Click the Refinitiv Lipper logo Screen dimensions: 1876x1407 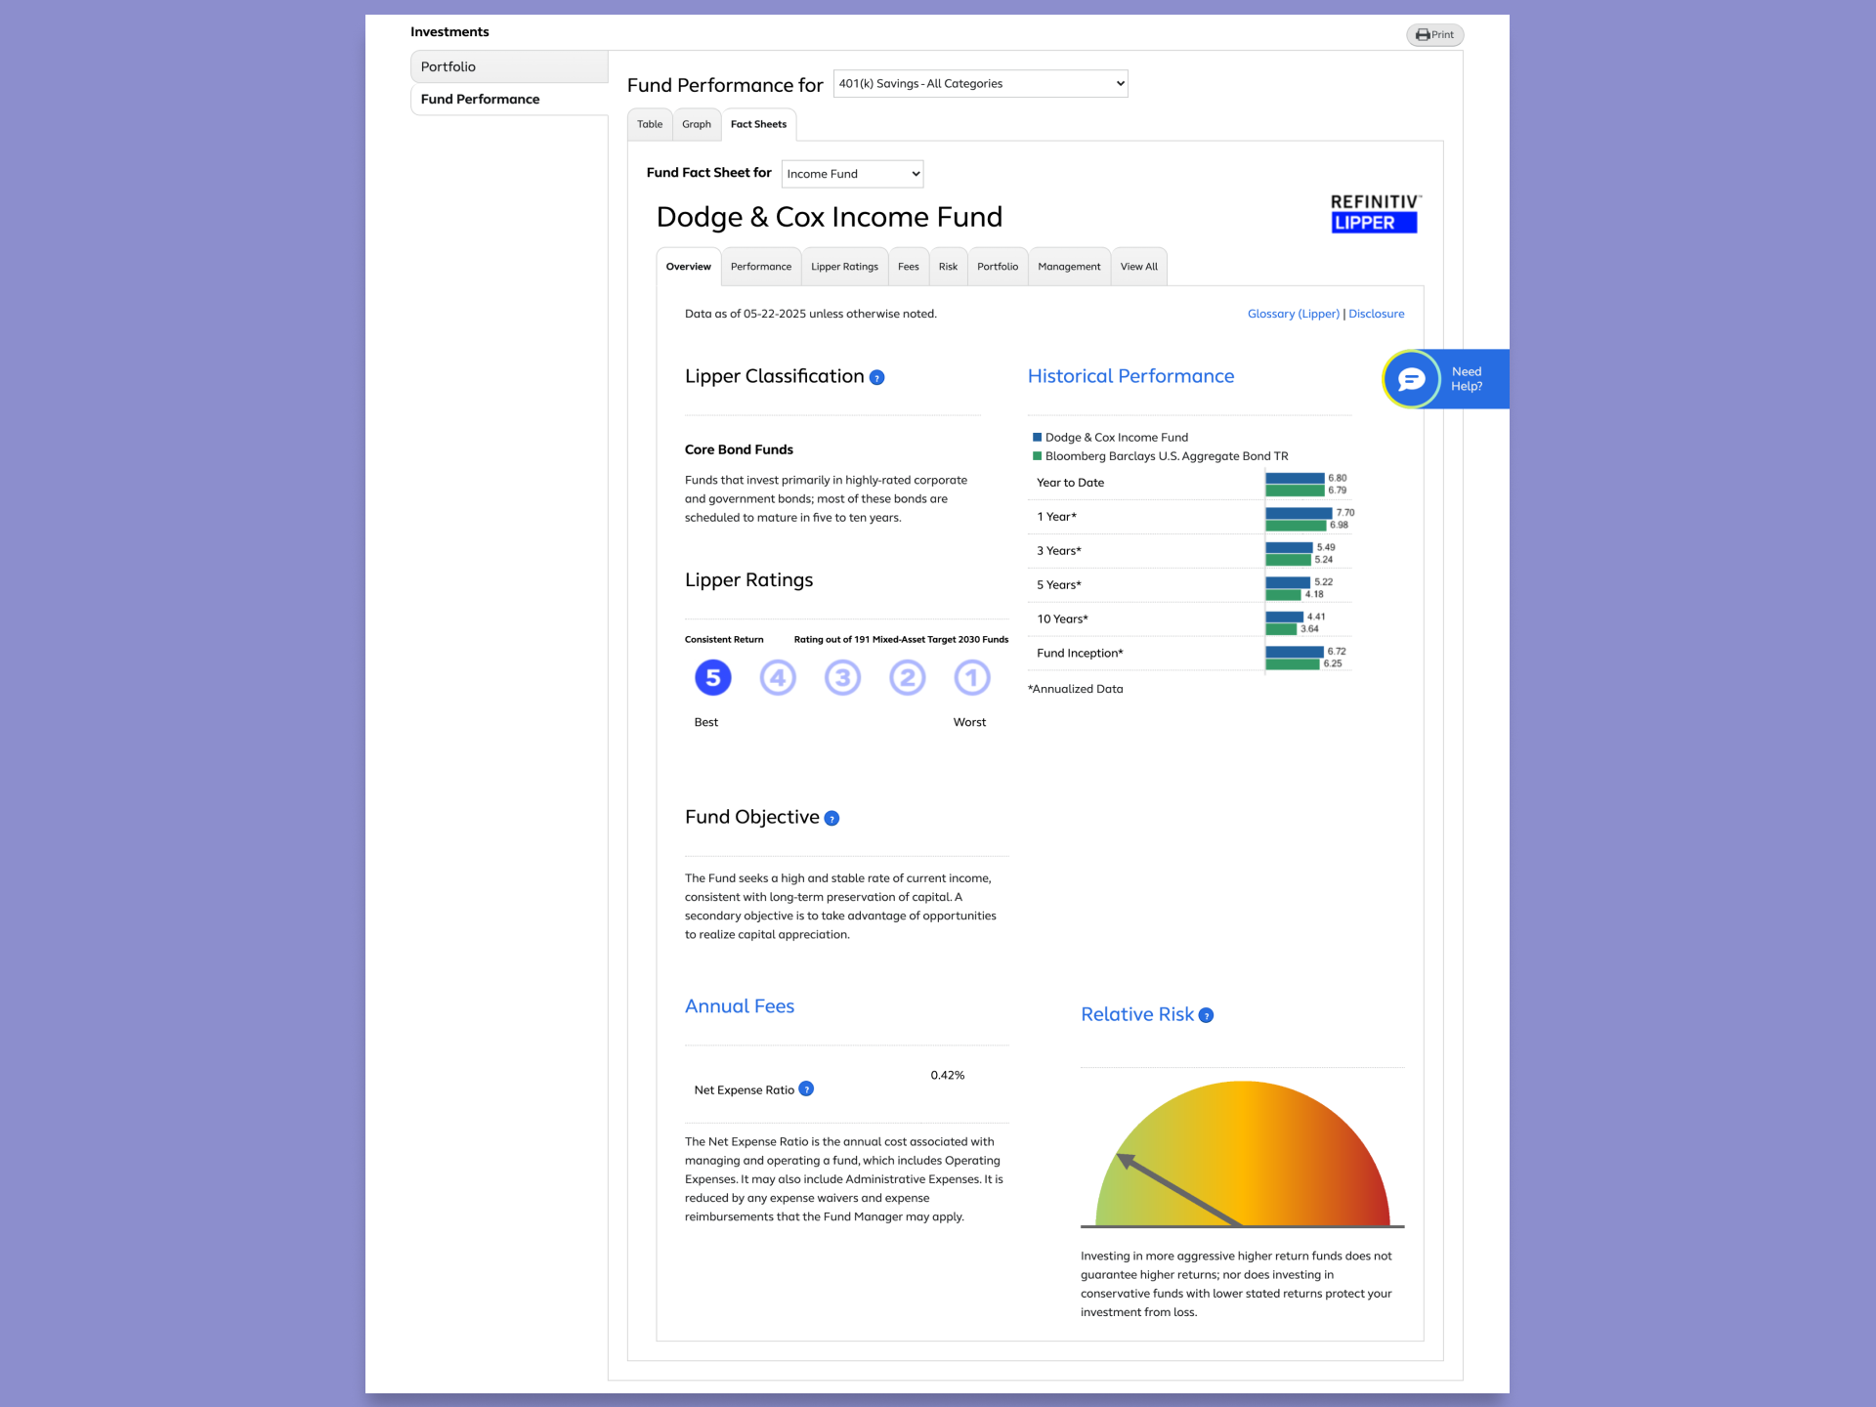coord(1375,214)
